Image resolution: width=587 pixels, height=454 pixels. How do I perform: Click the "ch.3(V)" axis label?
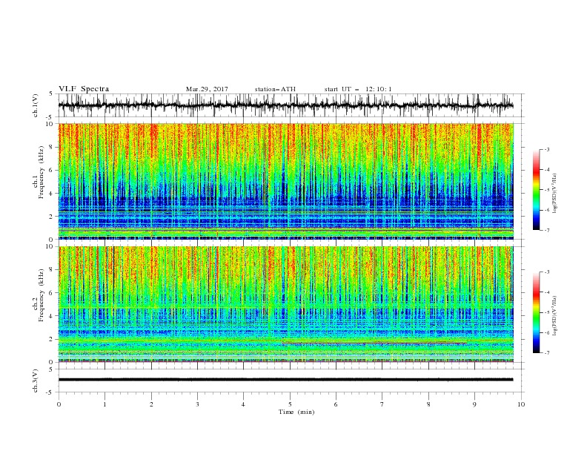[36, 381]
